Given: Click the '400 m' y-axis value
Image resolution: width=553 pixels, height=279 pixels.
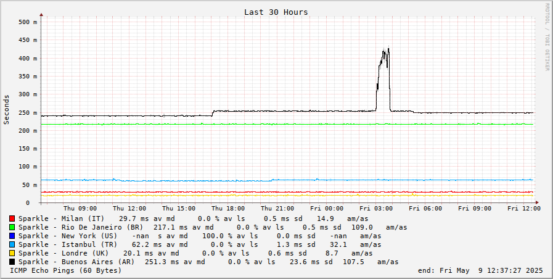Looking at the screenshot, I should (28, 58).
